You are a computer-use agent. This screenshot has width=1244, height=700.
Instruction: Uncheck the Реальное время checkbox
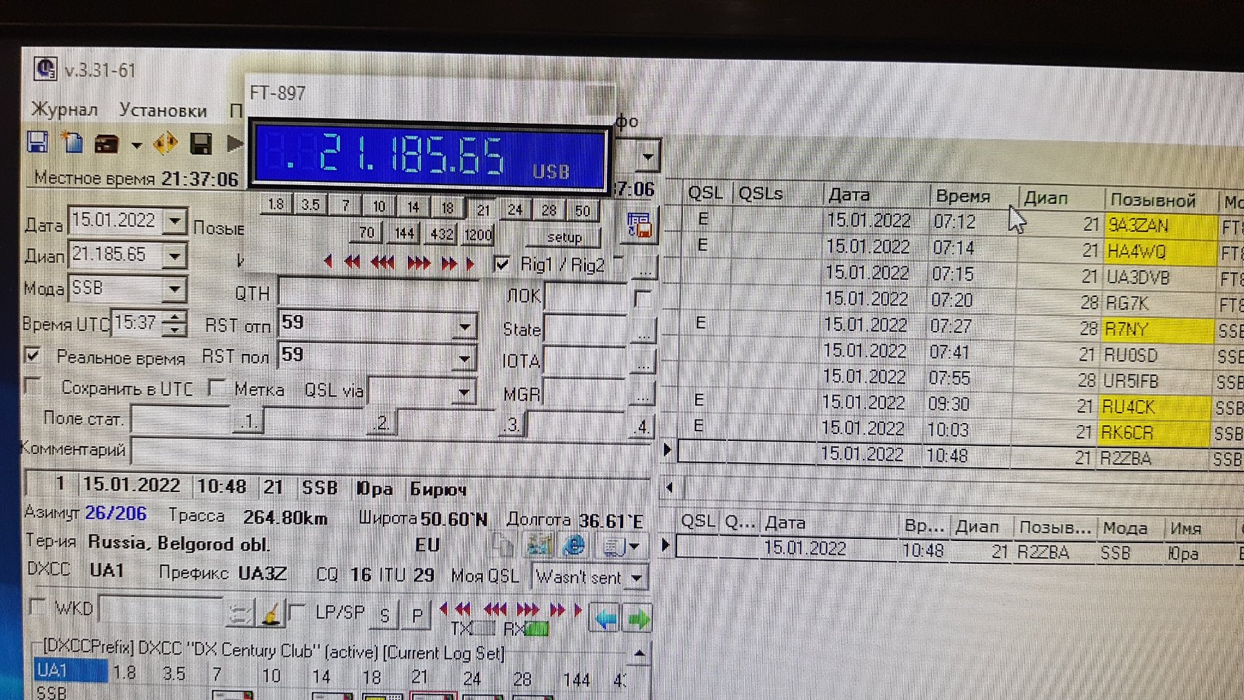[32, 356]
